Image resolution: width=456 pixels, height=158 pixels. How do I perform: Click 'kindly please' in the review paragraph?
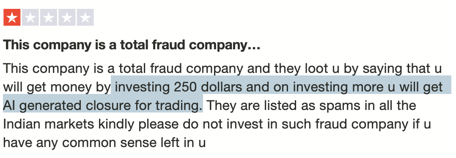click(139, 124)
